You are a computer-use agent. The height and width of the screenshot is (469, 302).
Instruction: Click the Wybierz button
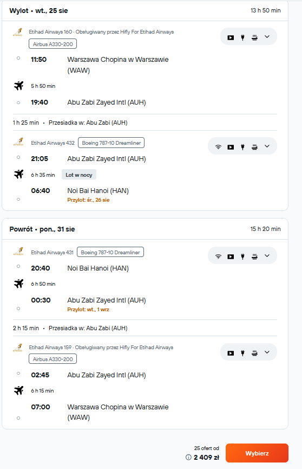(257, 453)
